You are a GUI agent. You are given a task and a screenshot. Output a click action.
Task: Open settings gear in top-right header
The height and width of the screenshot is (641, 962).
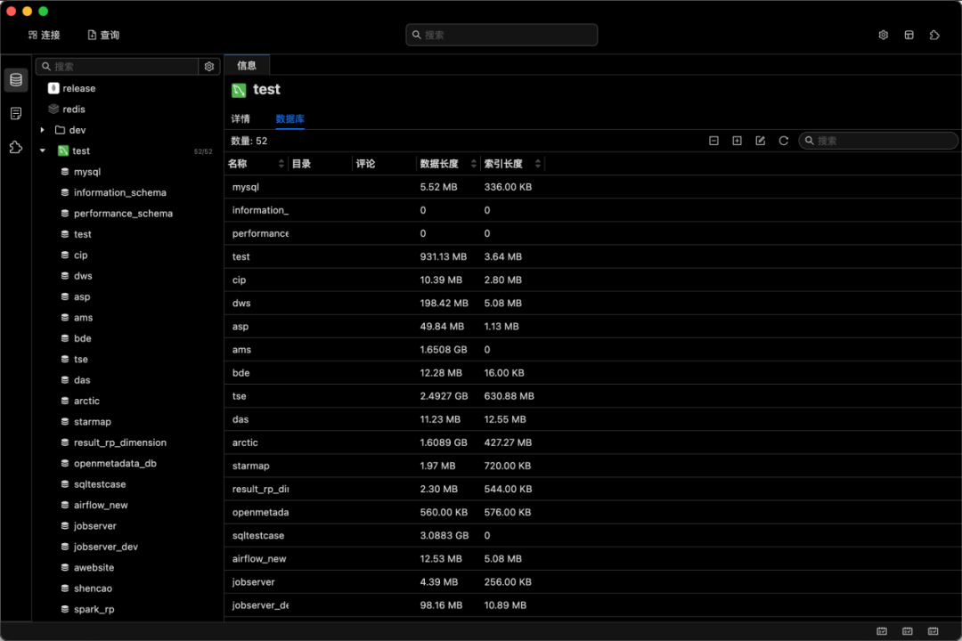coord(883,35)
